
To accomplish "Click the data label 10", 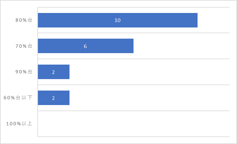I will (x=118, y=20).
